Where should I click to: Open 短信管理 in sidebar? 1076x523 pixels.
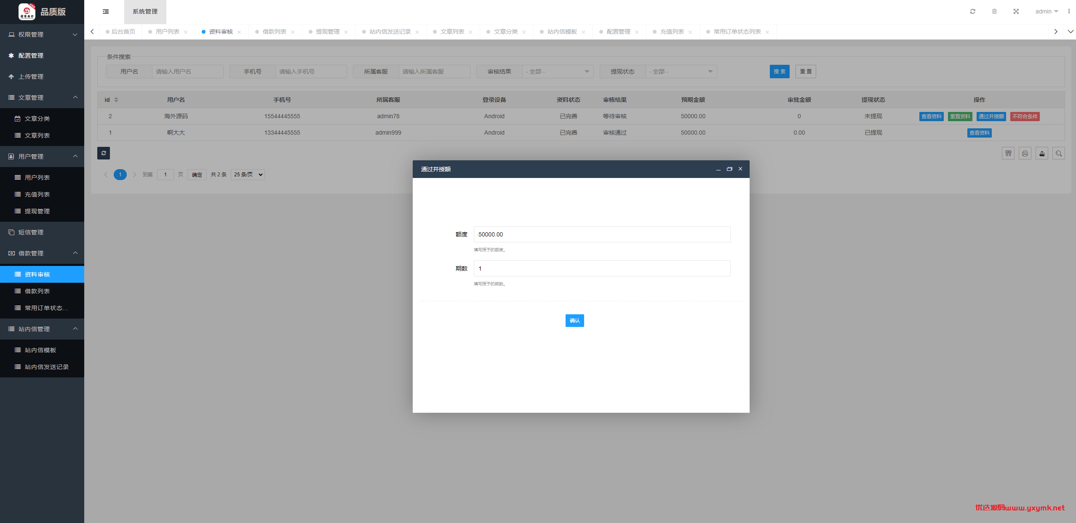(42, 232)
